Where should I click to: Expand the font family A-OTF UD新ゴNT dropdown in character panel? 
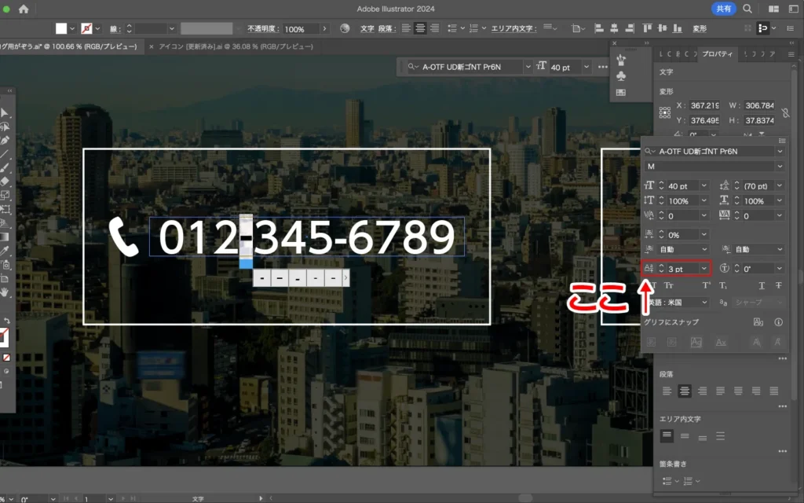pos(779,151)
